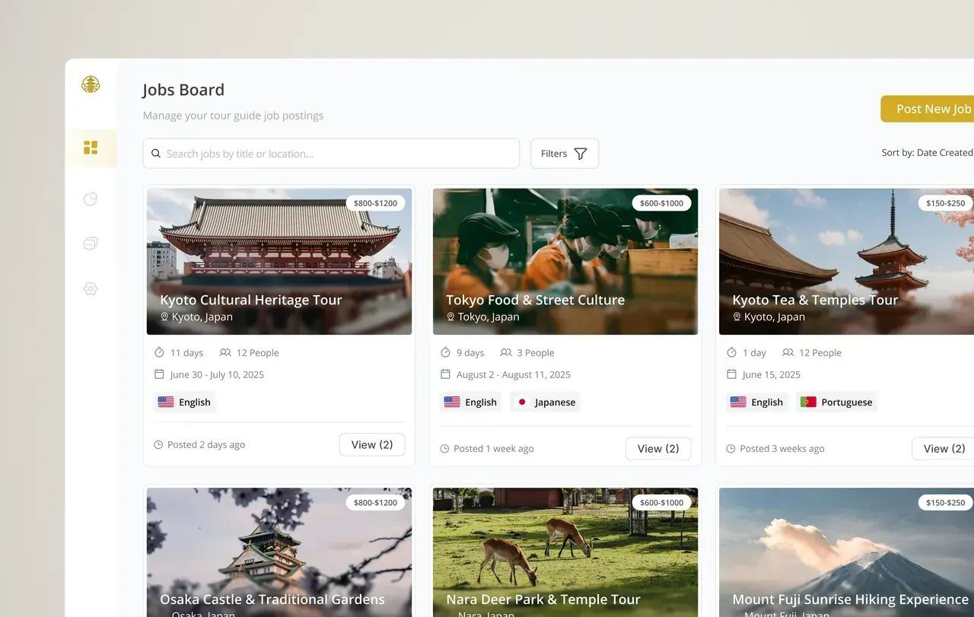The height and width of the screenshot is (617, 974).
Task: Click the Portuguese language tag
Action: 836,402
